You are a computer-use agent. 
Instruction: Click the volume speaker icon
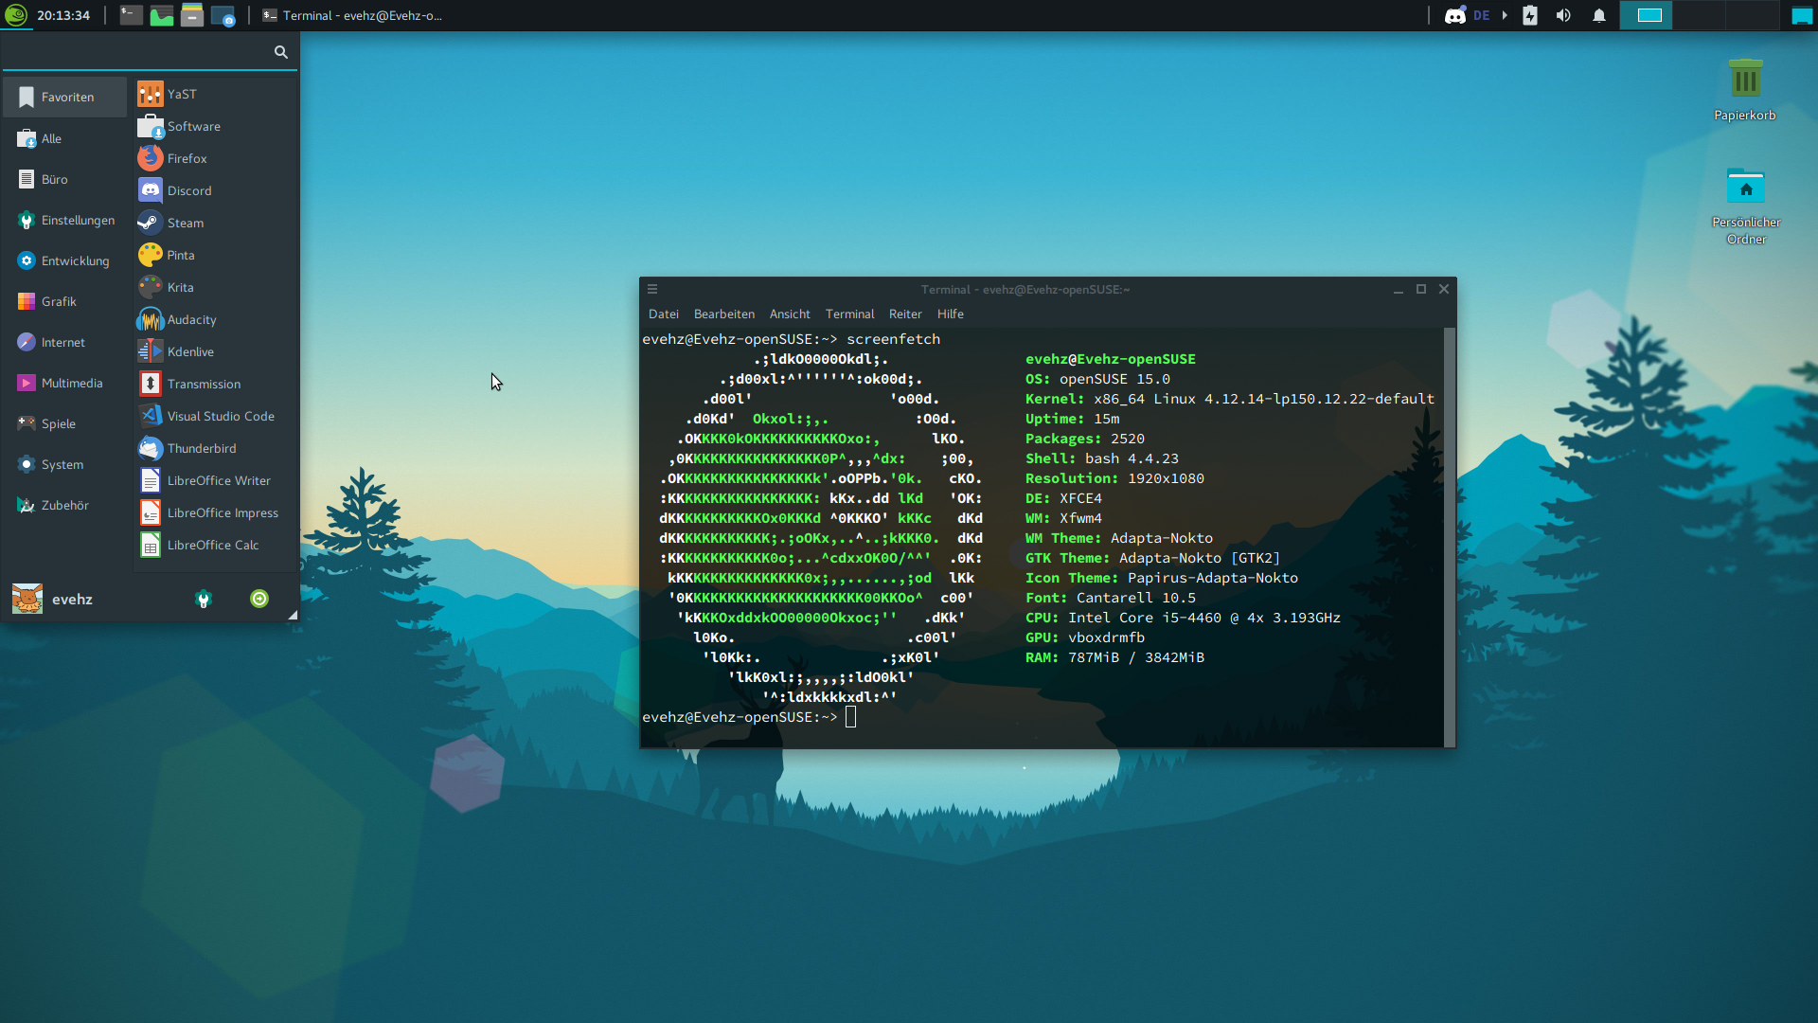coord(1563,15)
